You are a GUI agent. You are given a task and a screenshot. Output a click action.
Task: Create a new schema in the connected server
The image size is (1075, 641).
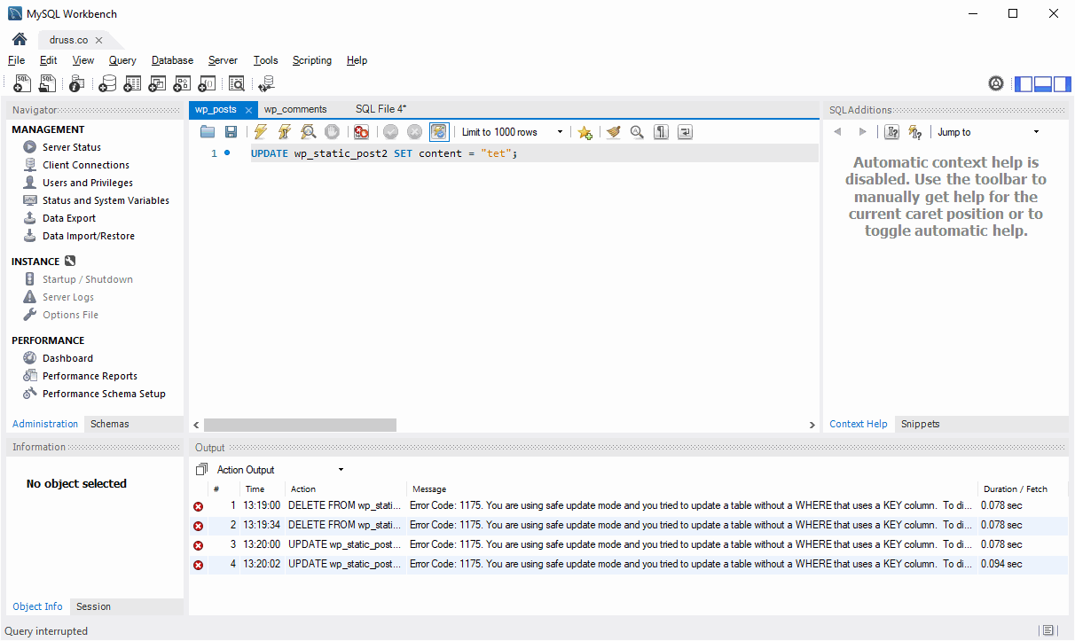[x=107, y=83]
